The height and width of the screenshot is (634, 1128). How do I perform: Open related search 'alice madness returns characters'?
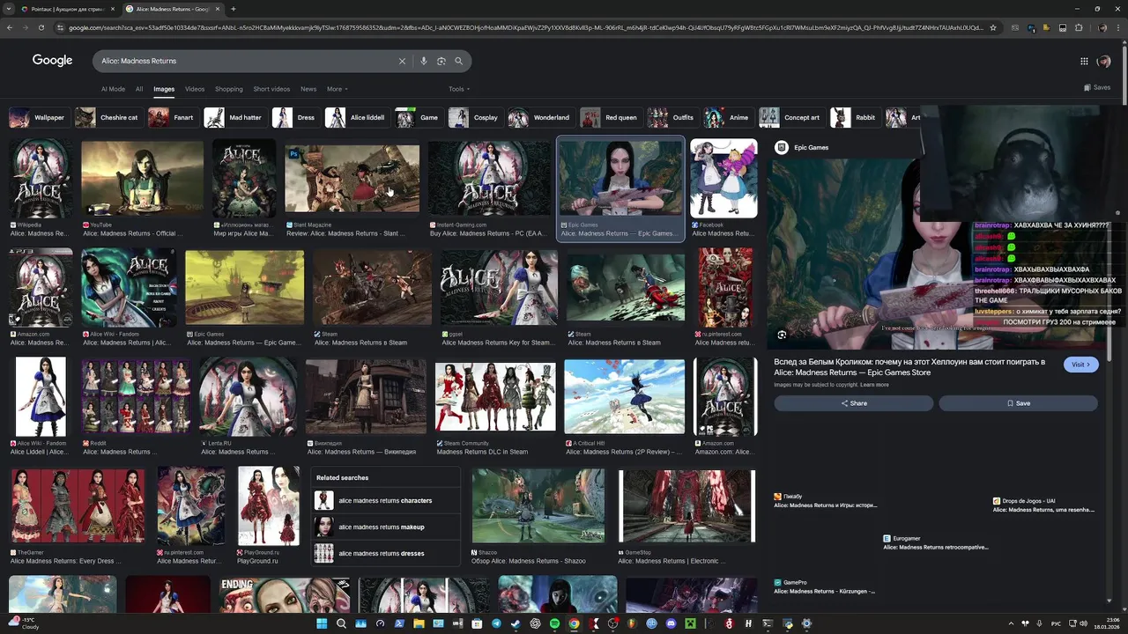385,501
